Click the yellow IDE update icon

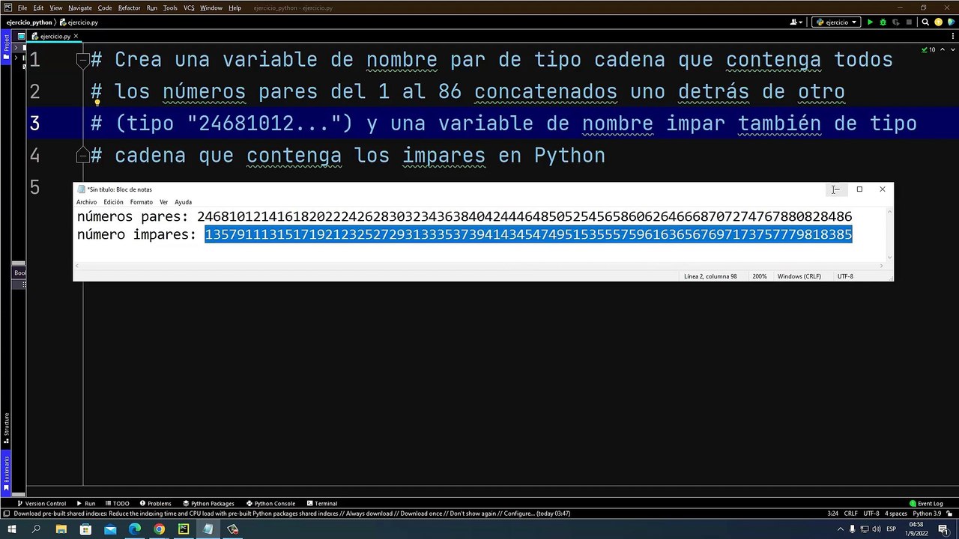click(939, 22)
